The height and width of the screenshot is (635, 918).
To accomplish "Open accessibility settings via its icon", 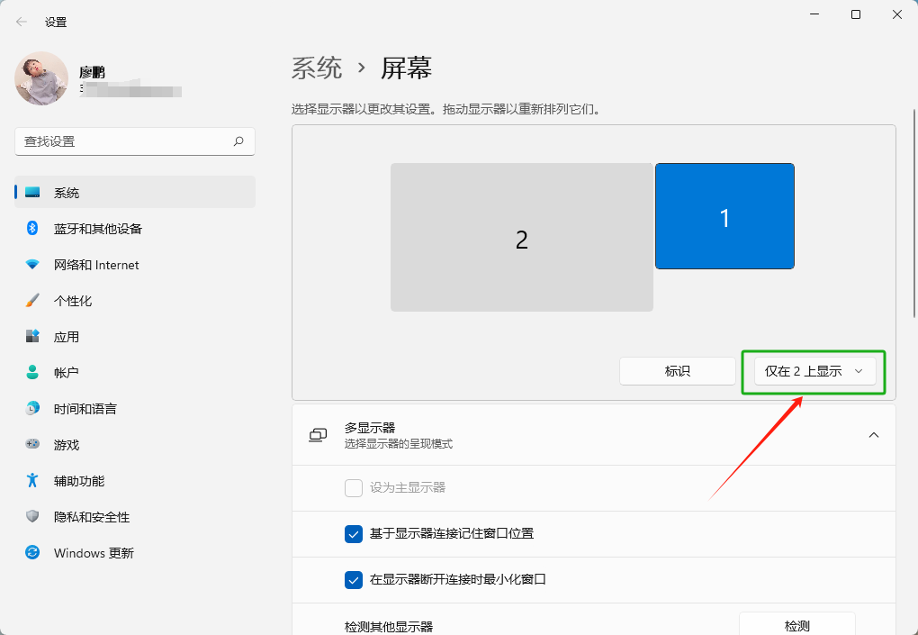I will click(32, 480).
